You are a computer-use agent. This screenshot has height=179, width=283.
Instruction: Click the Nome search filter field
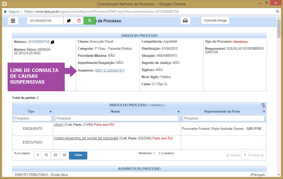tap(117, 118)
